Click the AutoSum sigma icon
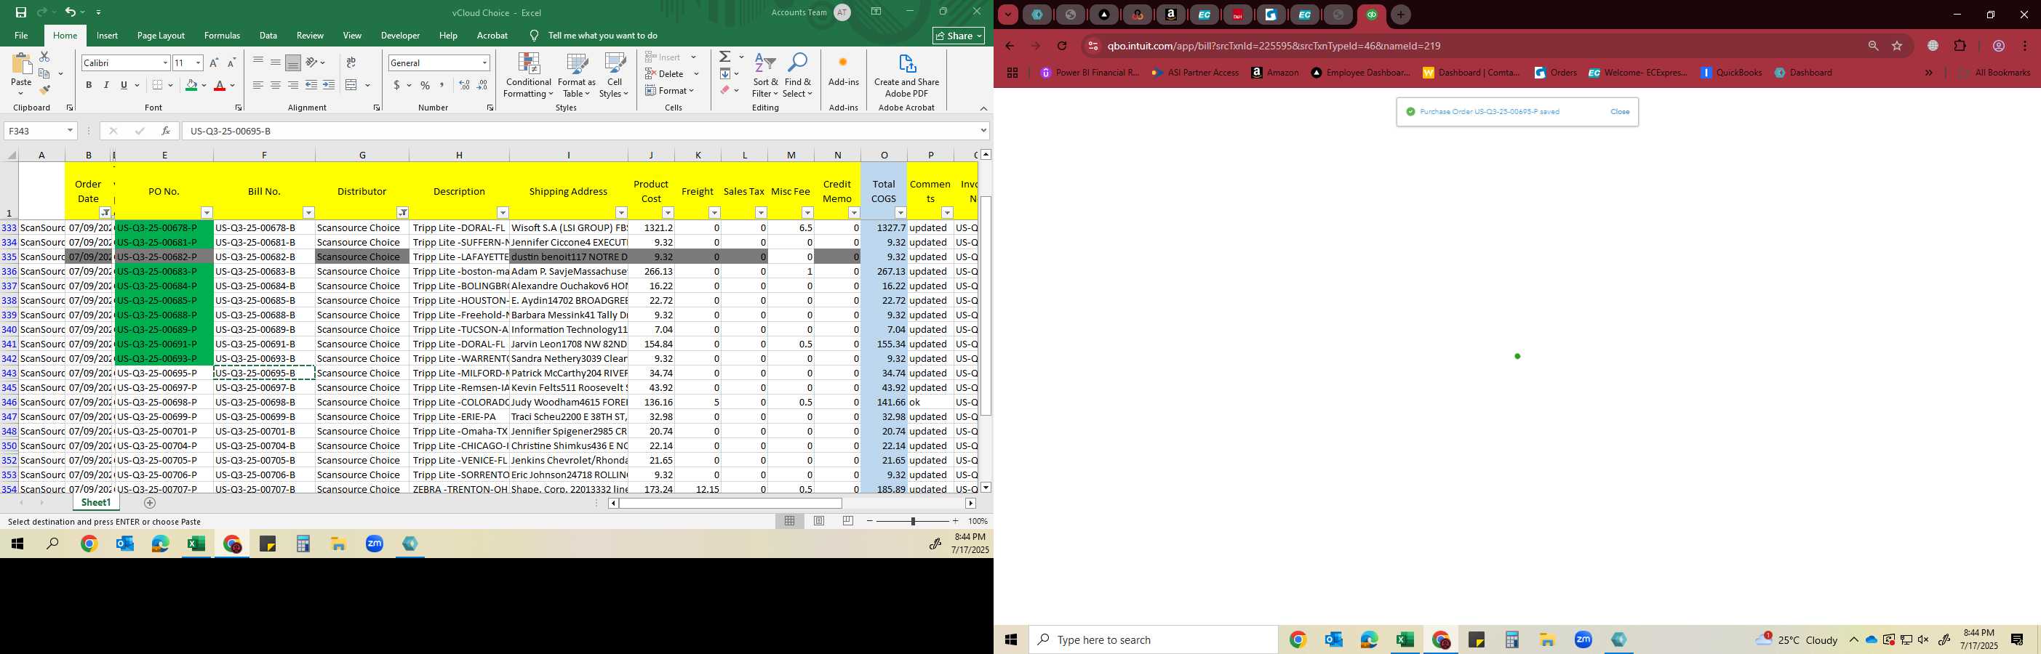This screenshot has height=654, width=2041. point(725,57)
